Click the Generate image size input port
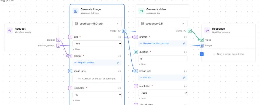Screen dimensions: 260x105 [x=70, y=37]
